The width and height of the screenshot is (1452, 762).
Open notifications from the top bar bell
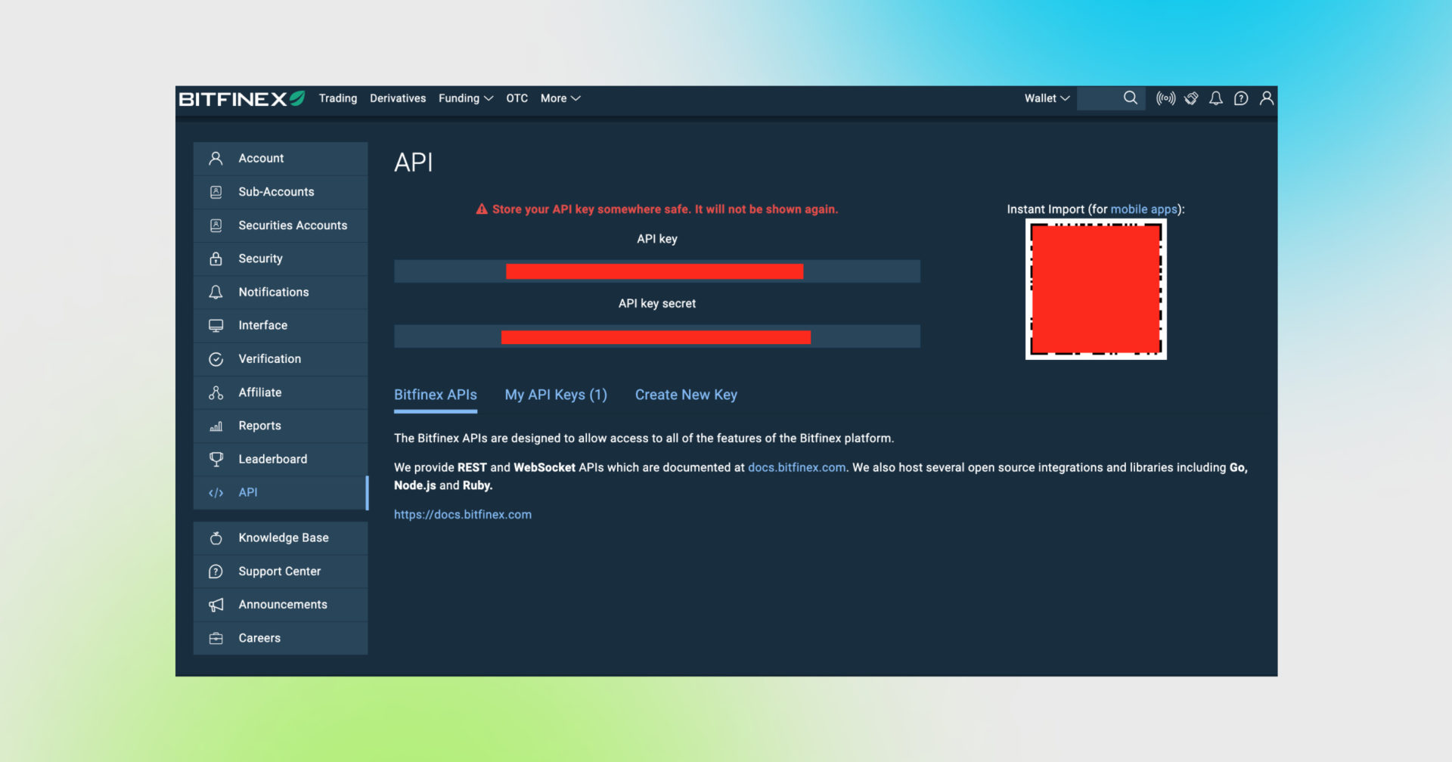click(1215, 98)
